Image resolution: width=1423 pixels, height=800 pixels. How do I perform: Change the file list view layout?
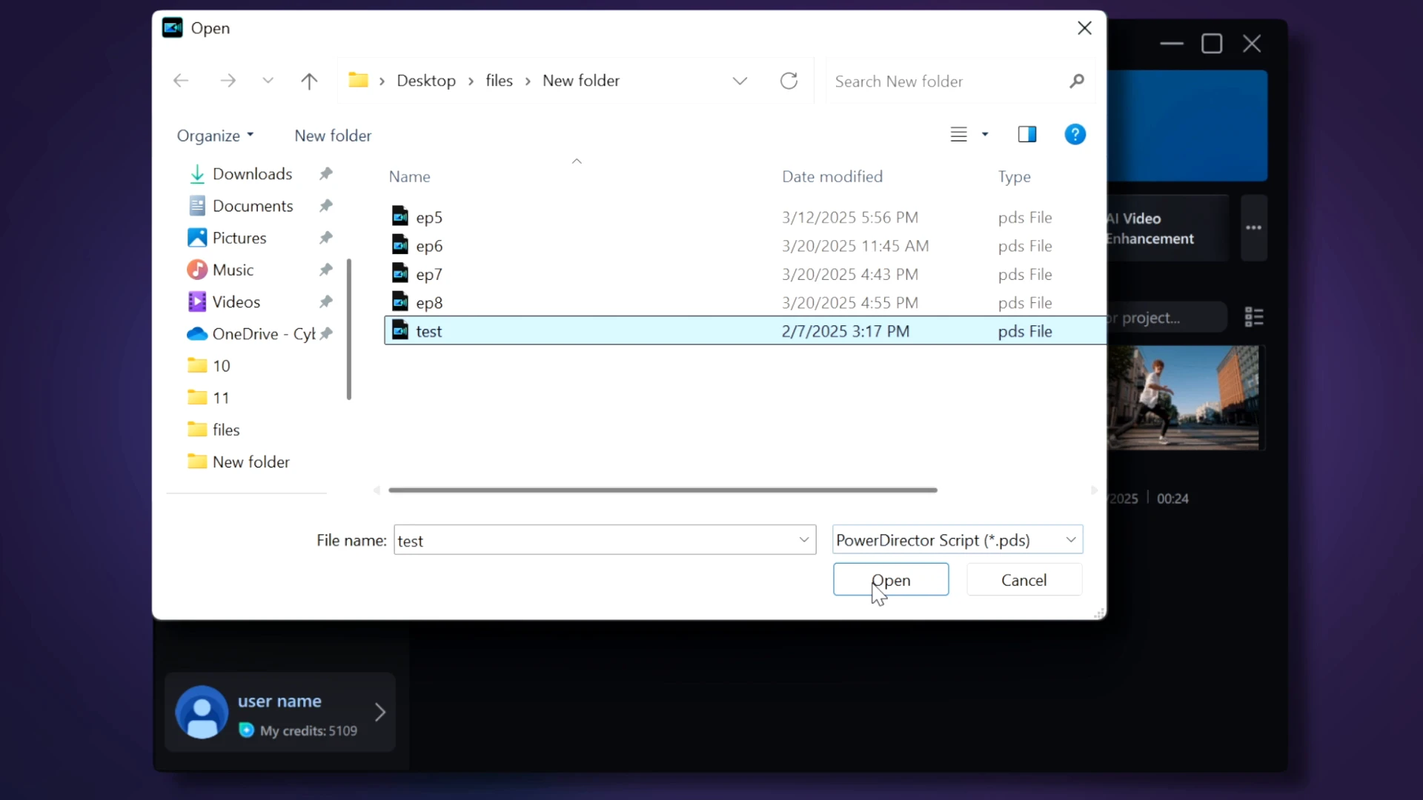pyautogui.click(x=958, y=134)
